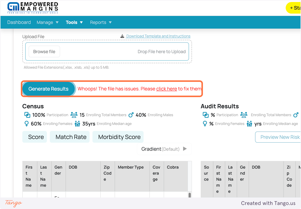Select the Enrolling Total Members group icon
The width and height of the screenshot is (301, 209).
(x=74, y=115)
